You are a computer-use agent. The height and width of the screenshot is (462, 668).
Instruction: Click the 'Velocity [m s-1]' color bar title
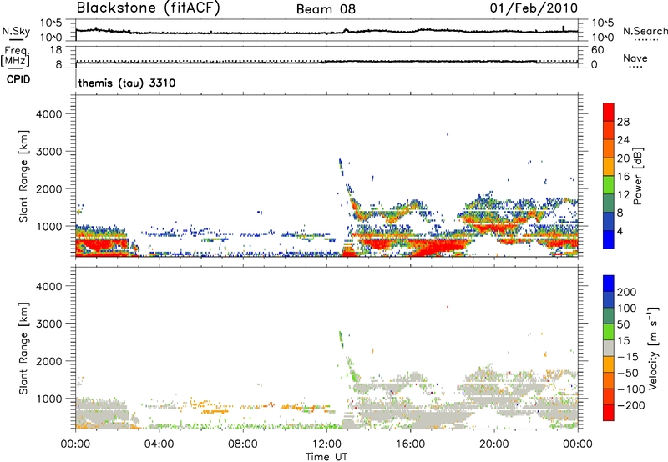[654, 348]
